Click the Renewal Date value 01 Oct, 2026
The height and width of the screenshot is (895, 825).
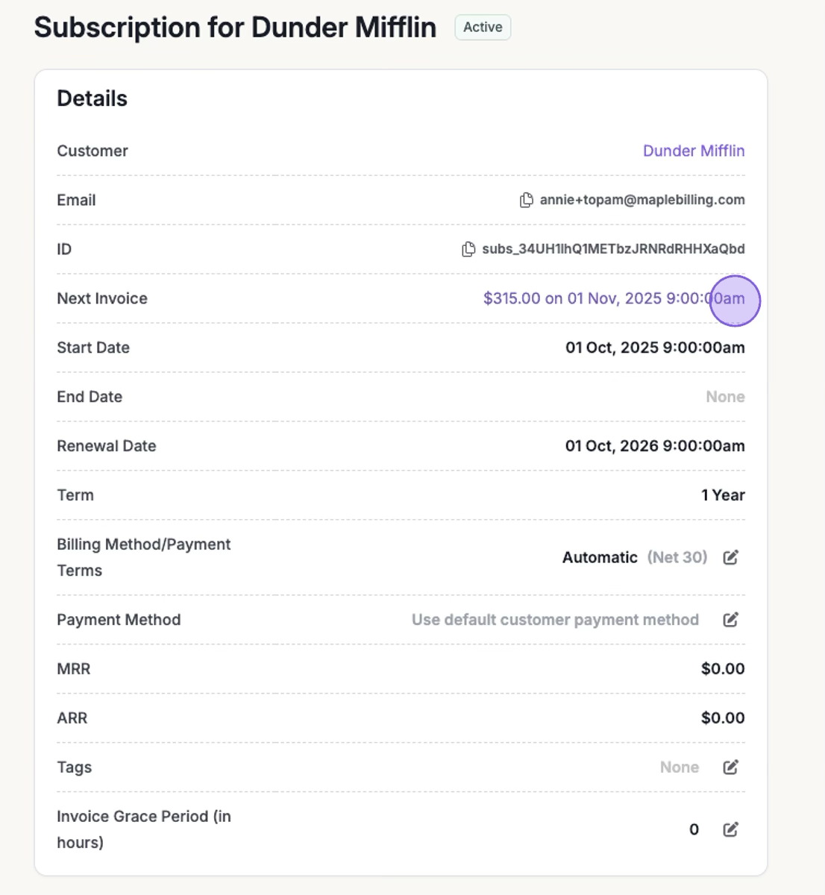click(655, 446)
